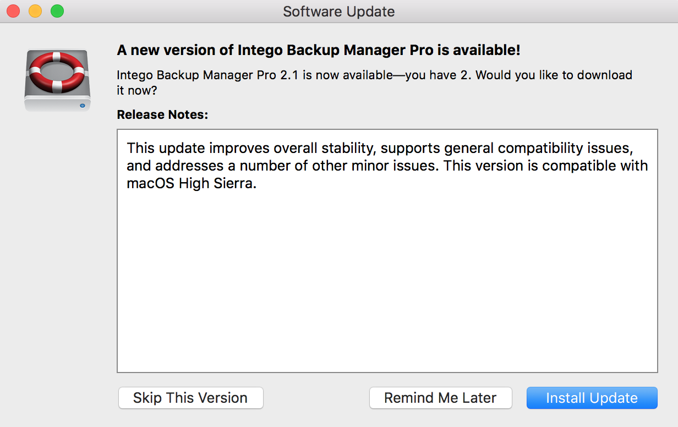Click 'This update improves overall stability' text
The height and width of the screenshot is (427, 678).
(x=251, y=148)
